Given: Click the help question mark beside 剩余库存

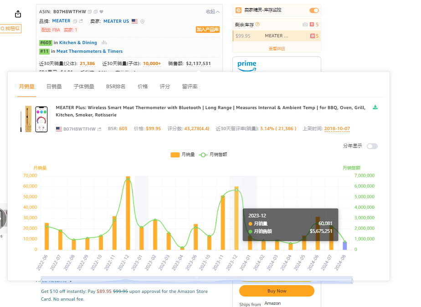Looking at the screenshot, I should 258,25.
